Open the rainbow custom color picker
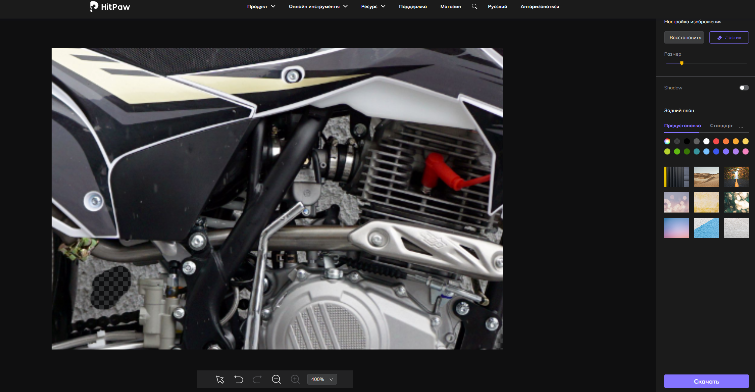This screenshot has height=392, width=755. [x=667, y=141]
